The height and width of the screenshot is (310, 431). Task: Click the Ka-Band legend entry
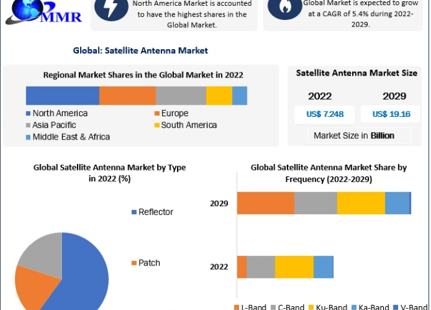coord(370,307)
